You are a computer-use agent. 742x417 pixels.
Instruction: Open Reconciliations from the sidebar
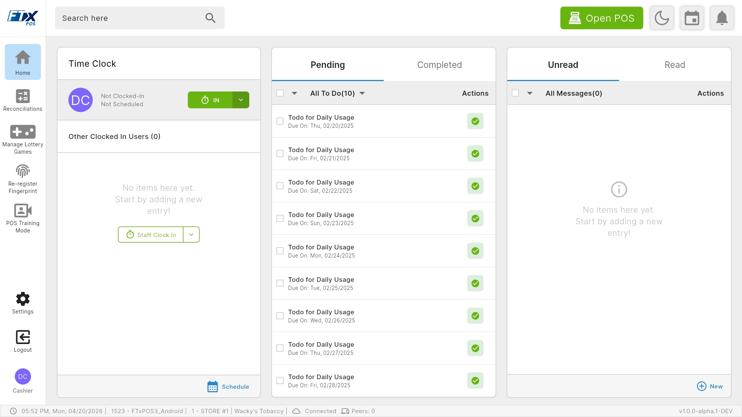point(23,100)
